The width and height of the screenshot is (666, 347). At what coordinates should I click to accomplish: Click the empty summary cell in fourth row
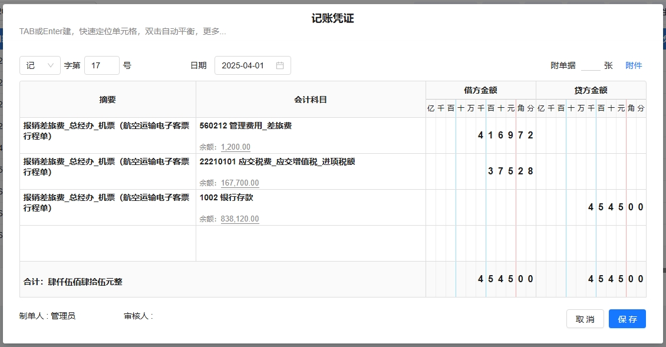pyautogui.click(x=107, y=243)
